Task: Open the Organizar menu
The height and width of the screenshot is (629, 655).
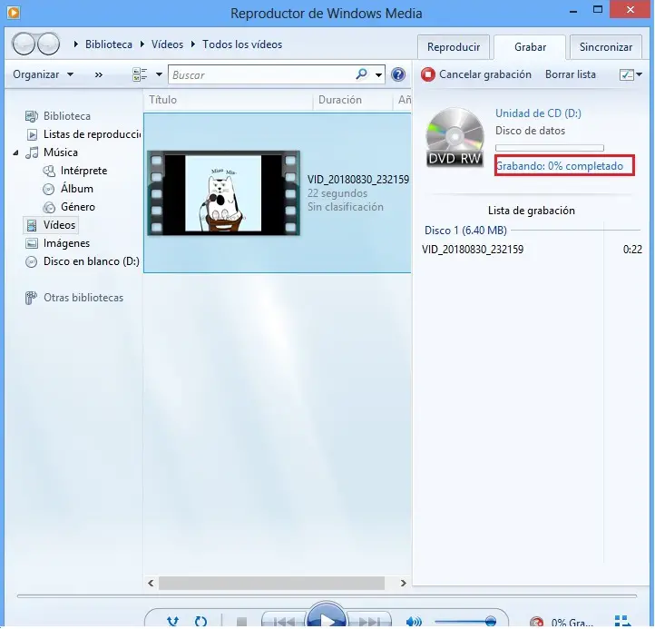Action: point(43,74)
